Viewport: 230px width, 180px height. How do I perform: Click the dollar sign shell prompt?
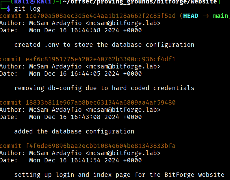click(x=8, y=9)
